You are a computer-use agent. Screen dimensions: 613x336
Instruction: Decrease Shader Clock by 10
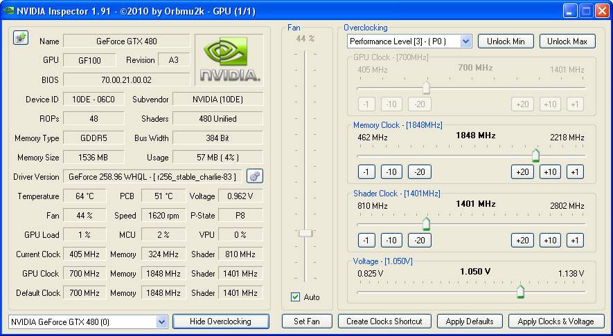(x=391, y=241)
